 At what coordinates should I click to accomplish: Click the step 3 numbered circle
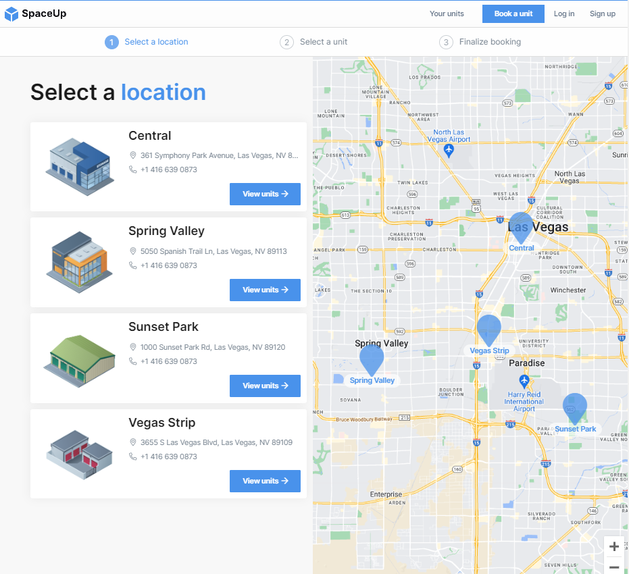pyautogui.click(x=446, y=42)
